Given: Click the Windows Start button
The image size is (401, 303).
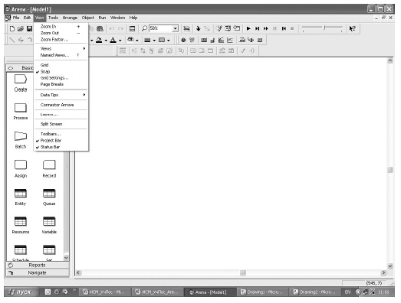Looking at the screenshot, I should coord(21,292).
